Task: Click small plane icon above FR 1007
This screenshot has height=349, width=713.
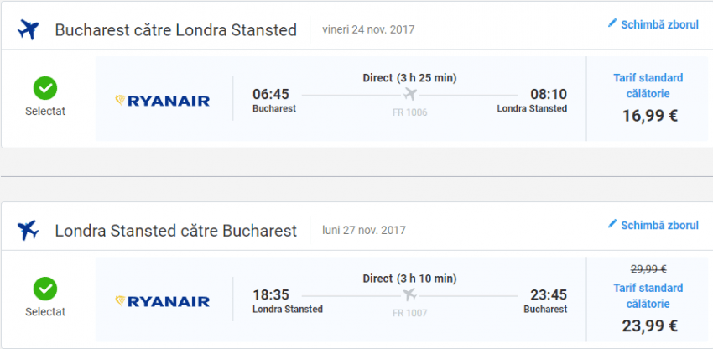Action: coord(410,294)
